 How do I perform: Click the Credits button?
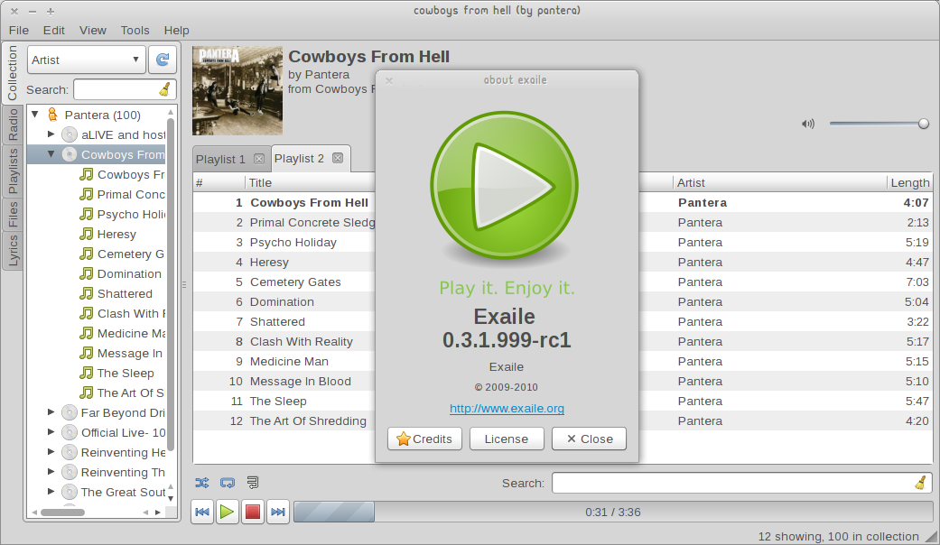(x=424, y=439)
